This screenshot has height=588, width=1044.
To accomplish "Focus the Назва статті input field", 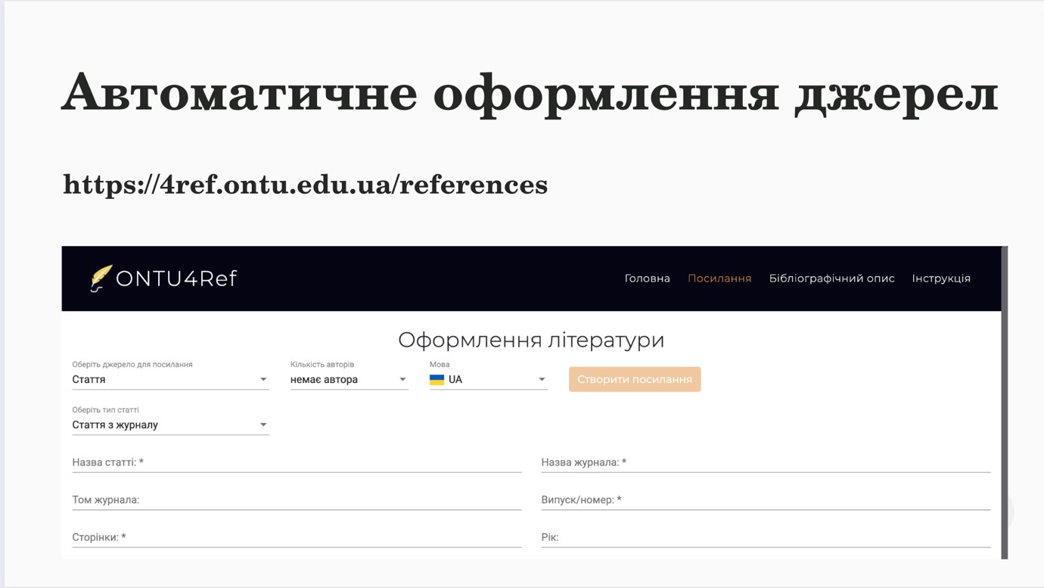I will point(297,462).
